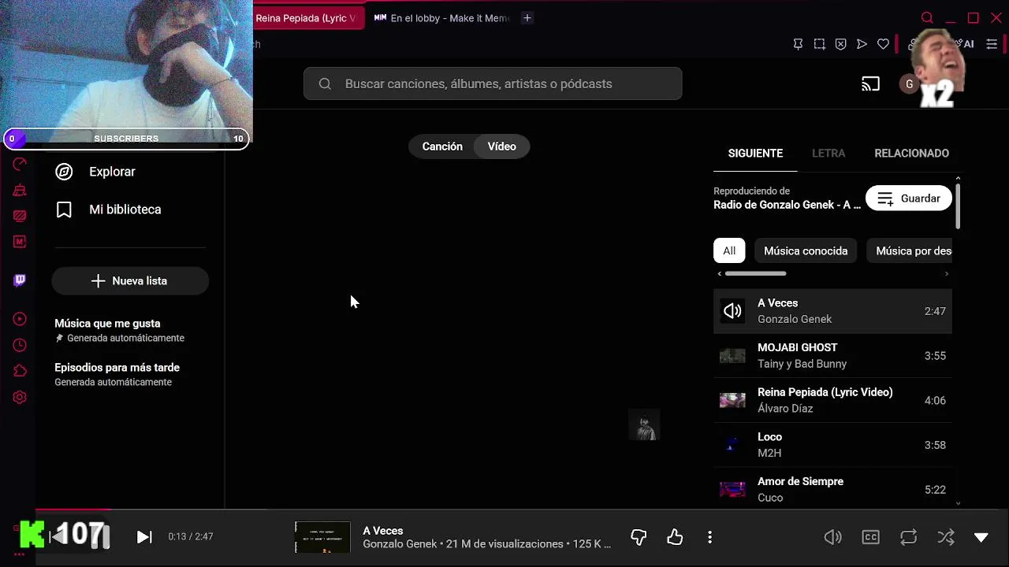The width and height of the screenshot is (1009, 567).
Task: Open 'Episodios para más tarde' playlist
Action: (130, 375)
